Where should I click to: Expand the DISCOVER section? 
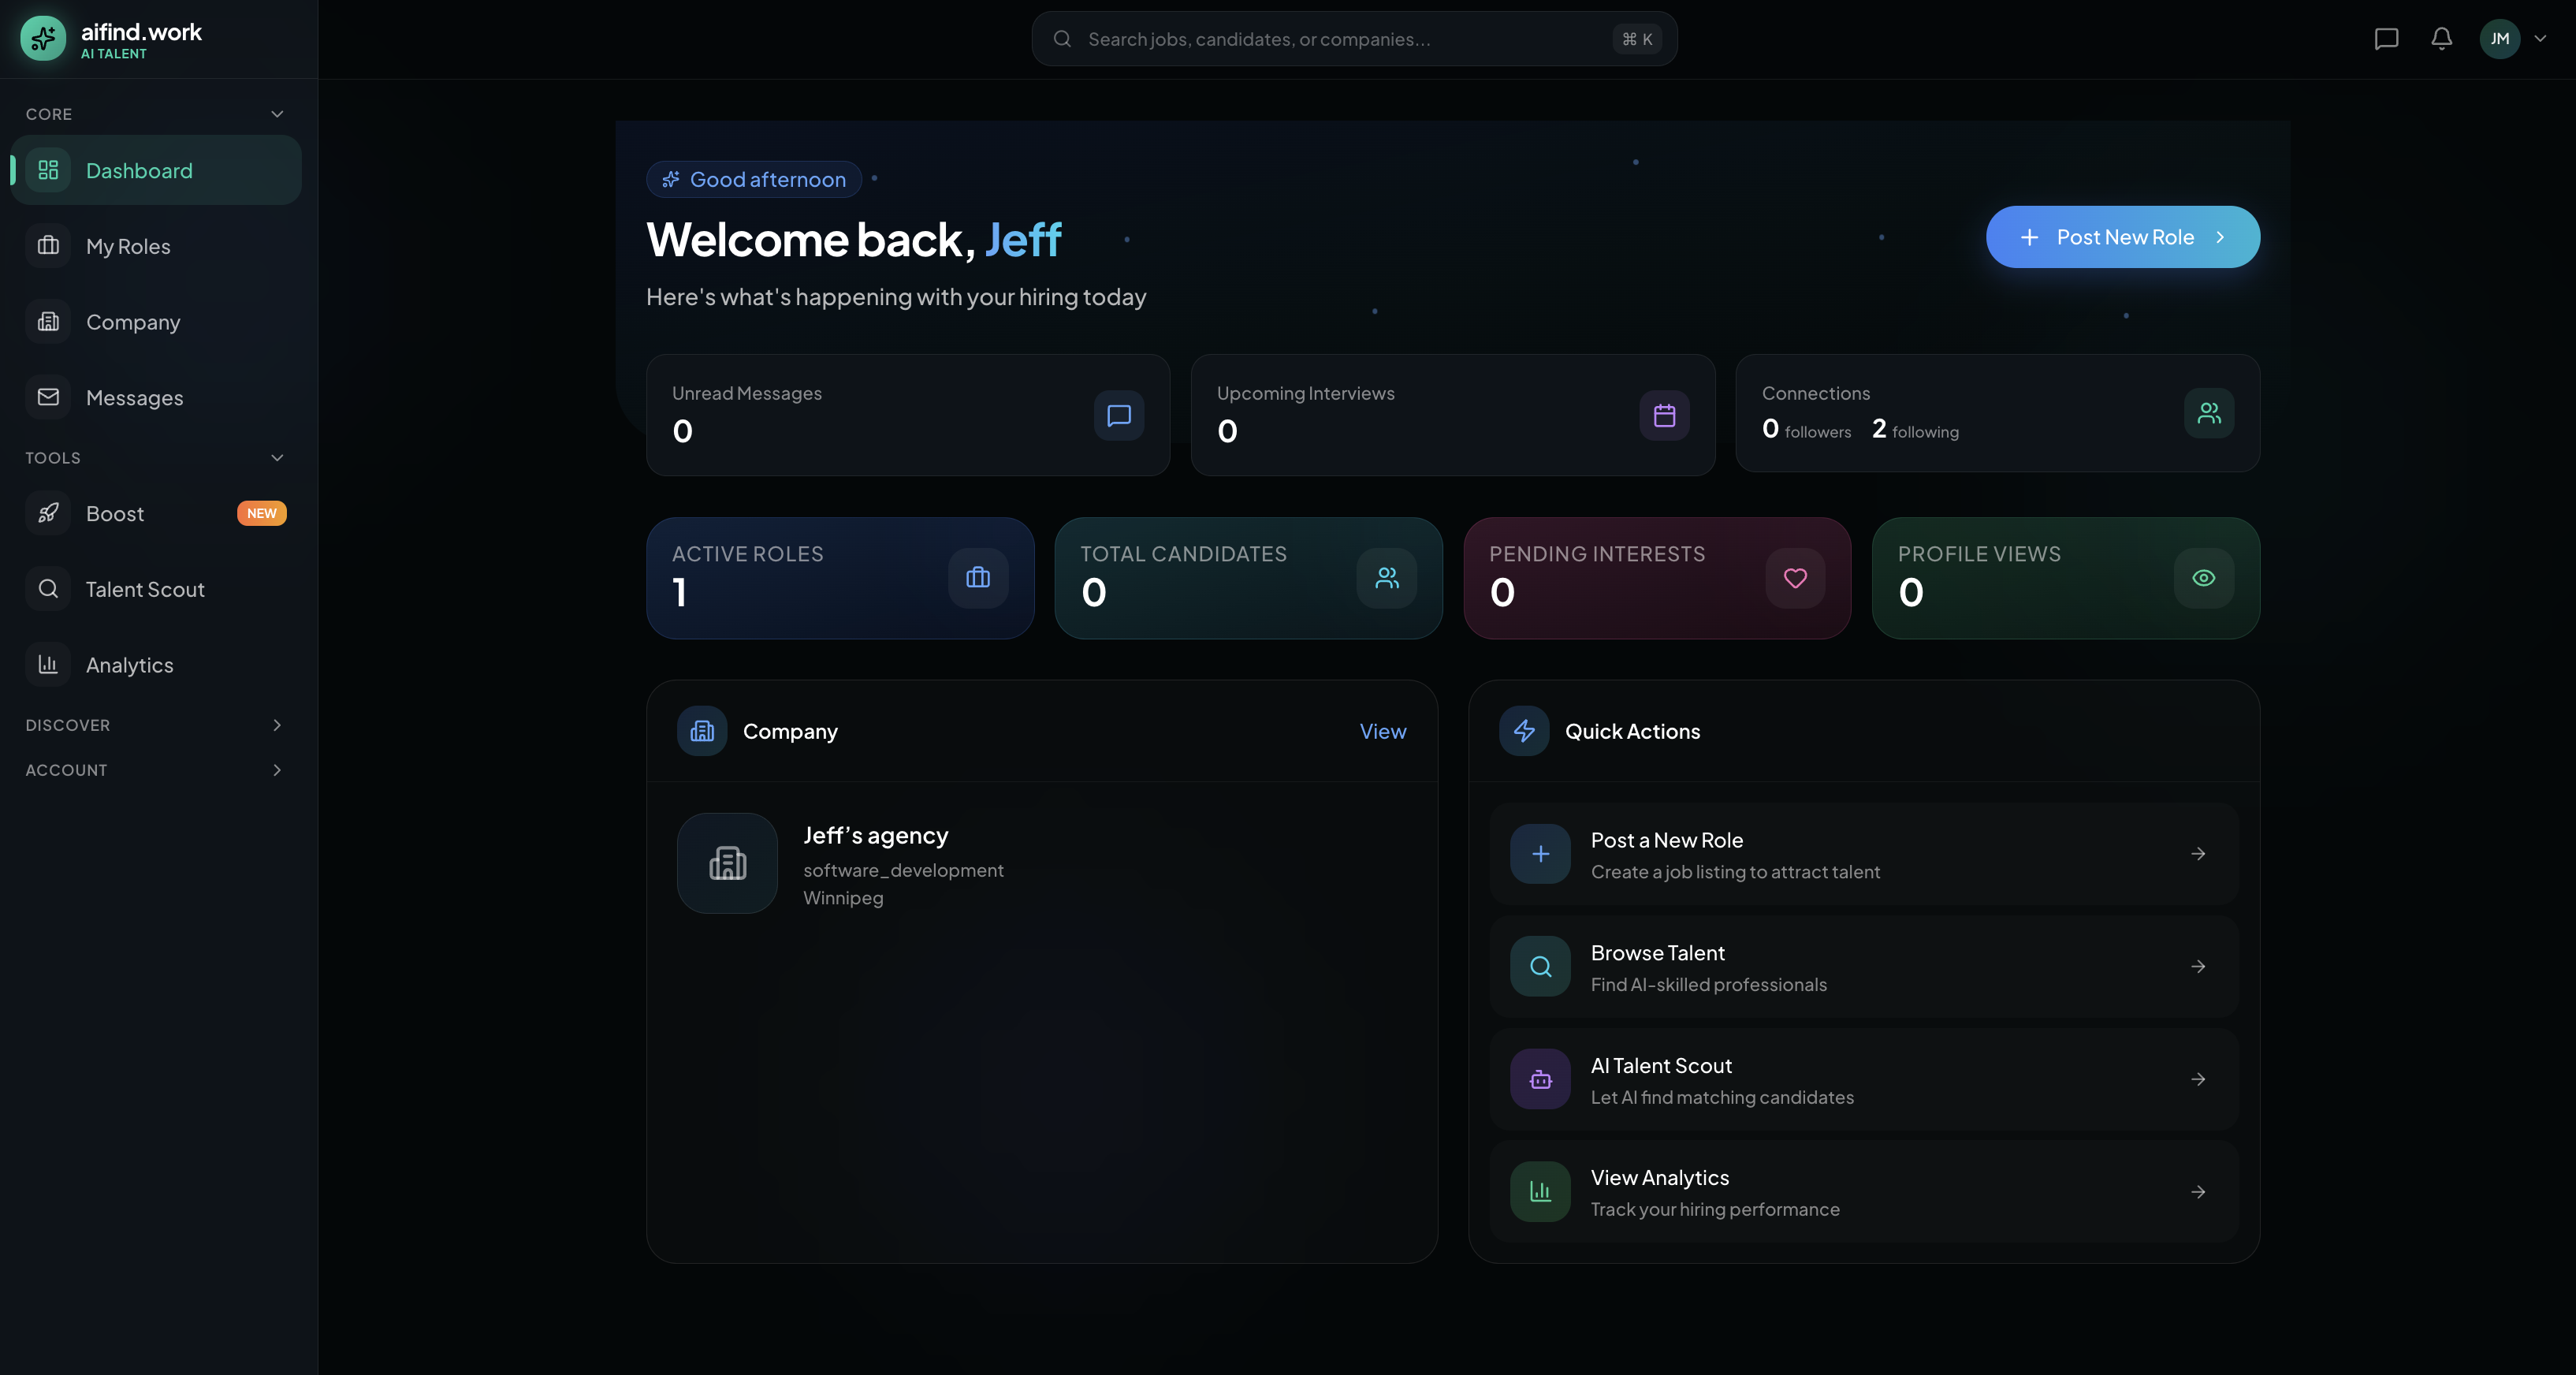click(277, 724)
